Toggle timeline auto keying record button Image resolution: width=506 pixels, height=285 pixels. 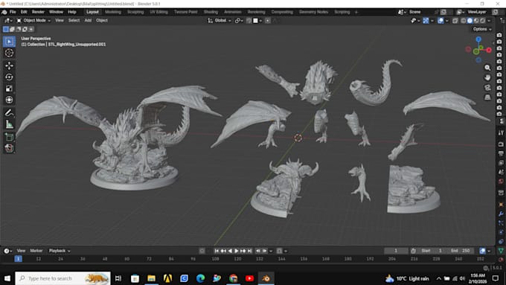pyautogui.click(x=202, y=251)
